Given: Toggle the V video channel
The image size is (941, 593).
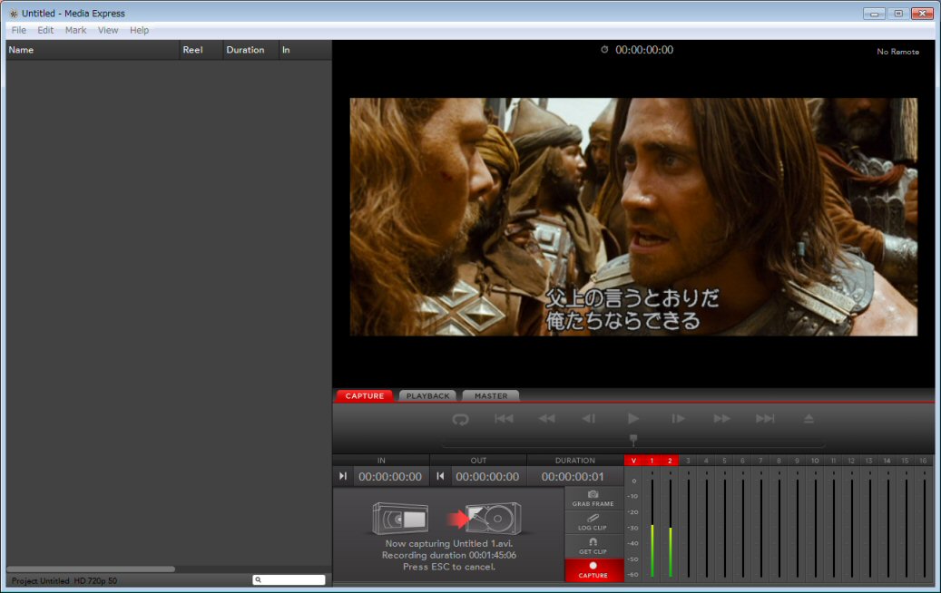Looking at the screenshot, I should coord(633,461).
